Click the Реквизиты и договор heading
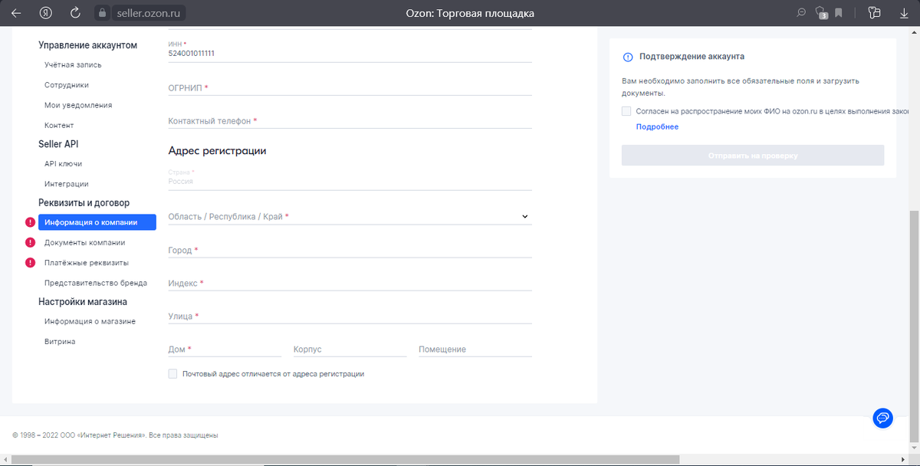Screen dimensions: 920x466 point(84,202)
